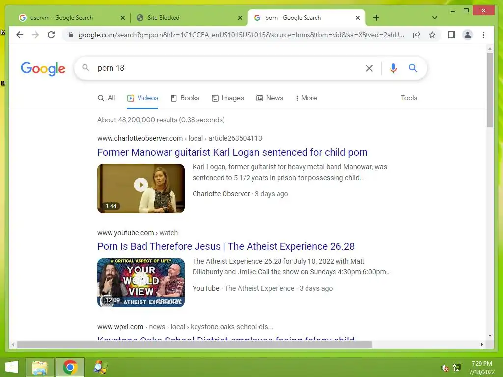Select the Videos results tab
Image resolution: width=503 pixels, height=377 pixels.
pyautogui.click(x=142, y=98)
